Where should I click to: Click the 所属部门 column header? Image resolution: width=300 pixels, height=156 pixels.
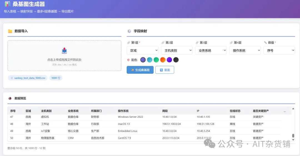tap(96, 111)
